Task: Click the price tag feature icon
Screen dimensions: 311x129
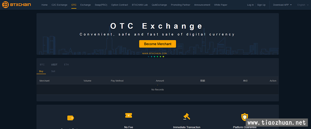Action: pyautogui.click(x=71, y=118)
